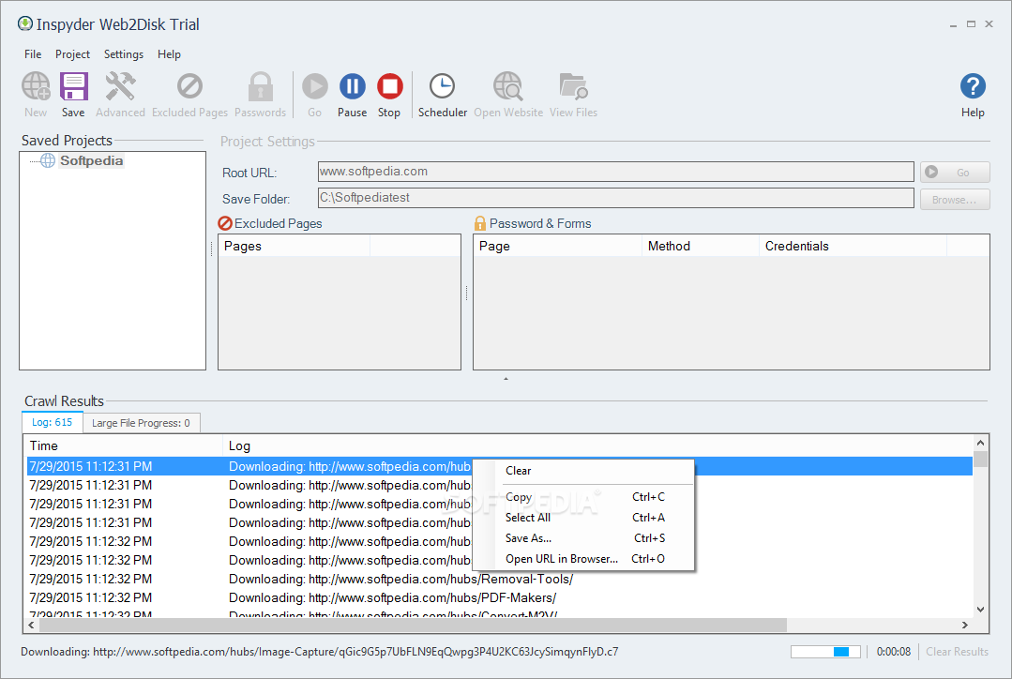Click the log scrollbar up arrow

[980, 443]
